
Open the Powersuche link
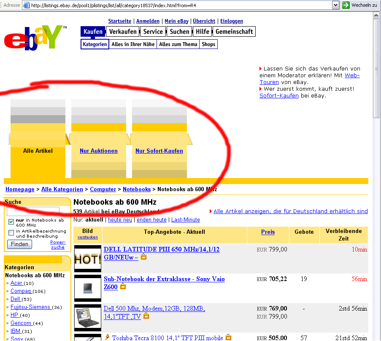(57, 244)
